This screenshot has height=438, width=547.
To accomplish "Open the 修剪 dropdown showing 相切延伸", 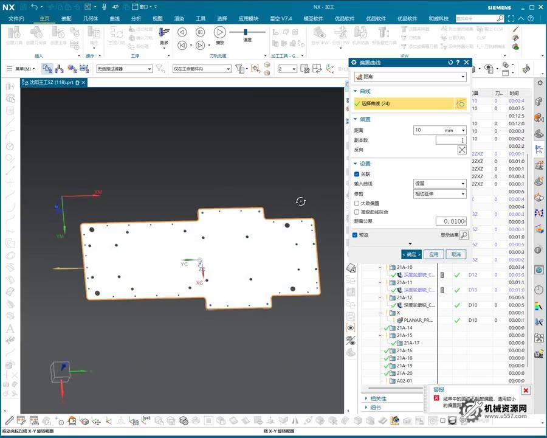I will click(x=439, y=193).
